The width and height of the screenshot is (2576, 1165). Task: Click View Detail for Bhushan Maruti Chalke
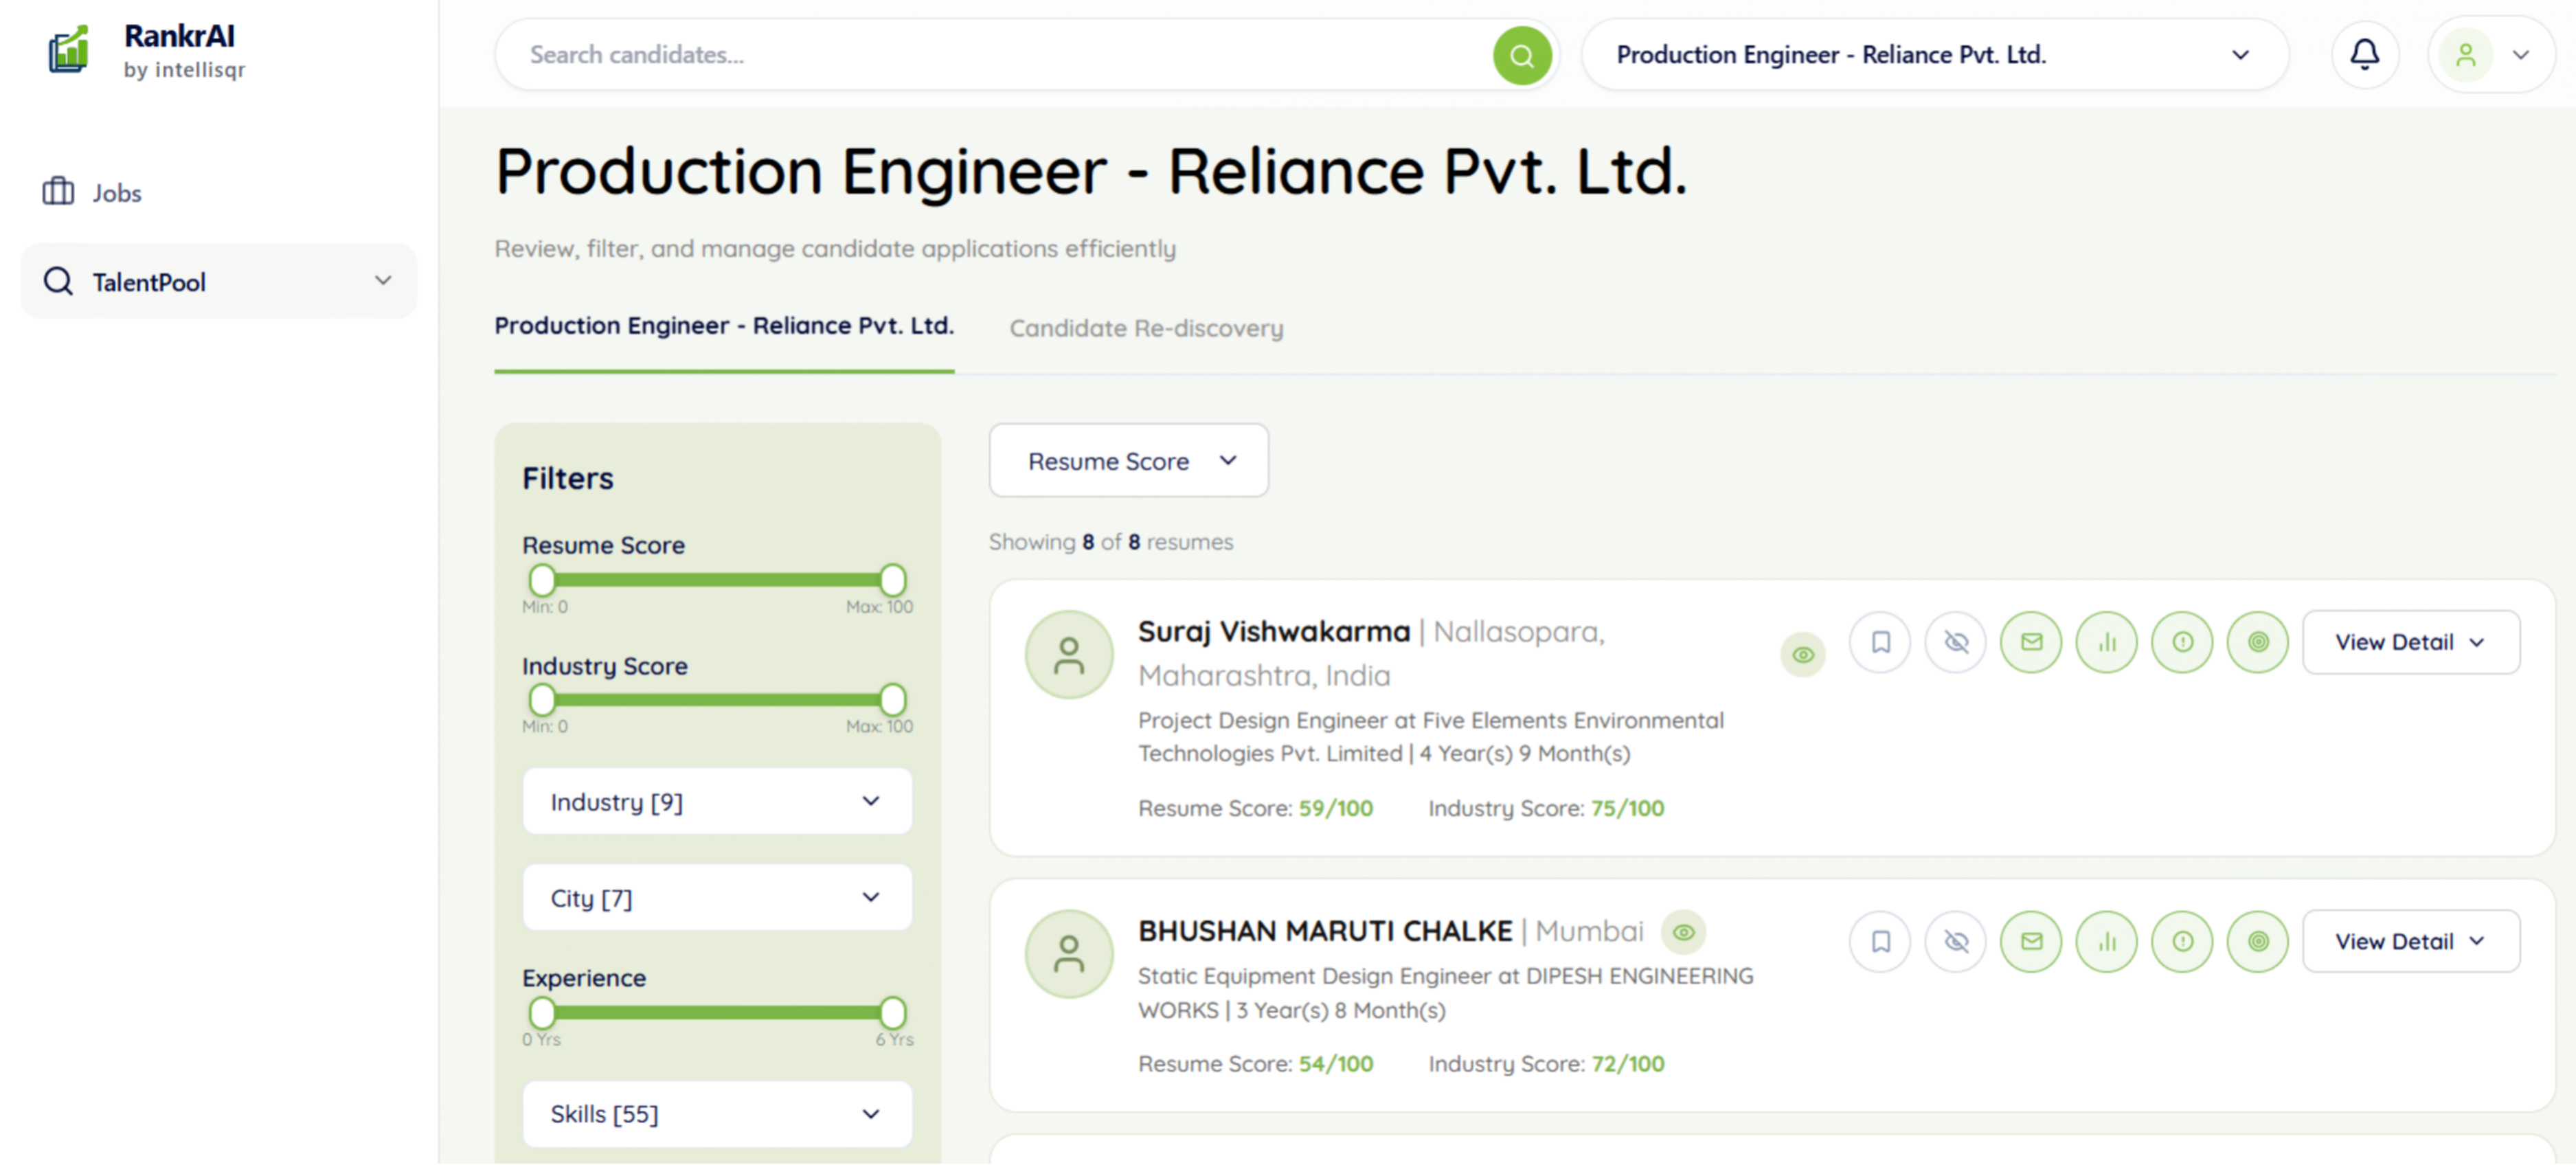(2410, 941)
